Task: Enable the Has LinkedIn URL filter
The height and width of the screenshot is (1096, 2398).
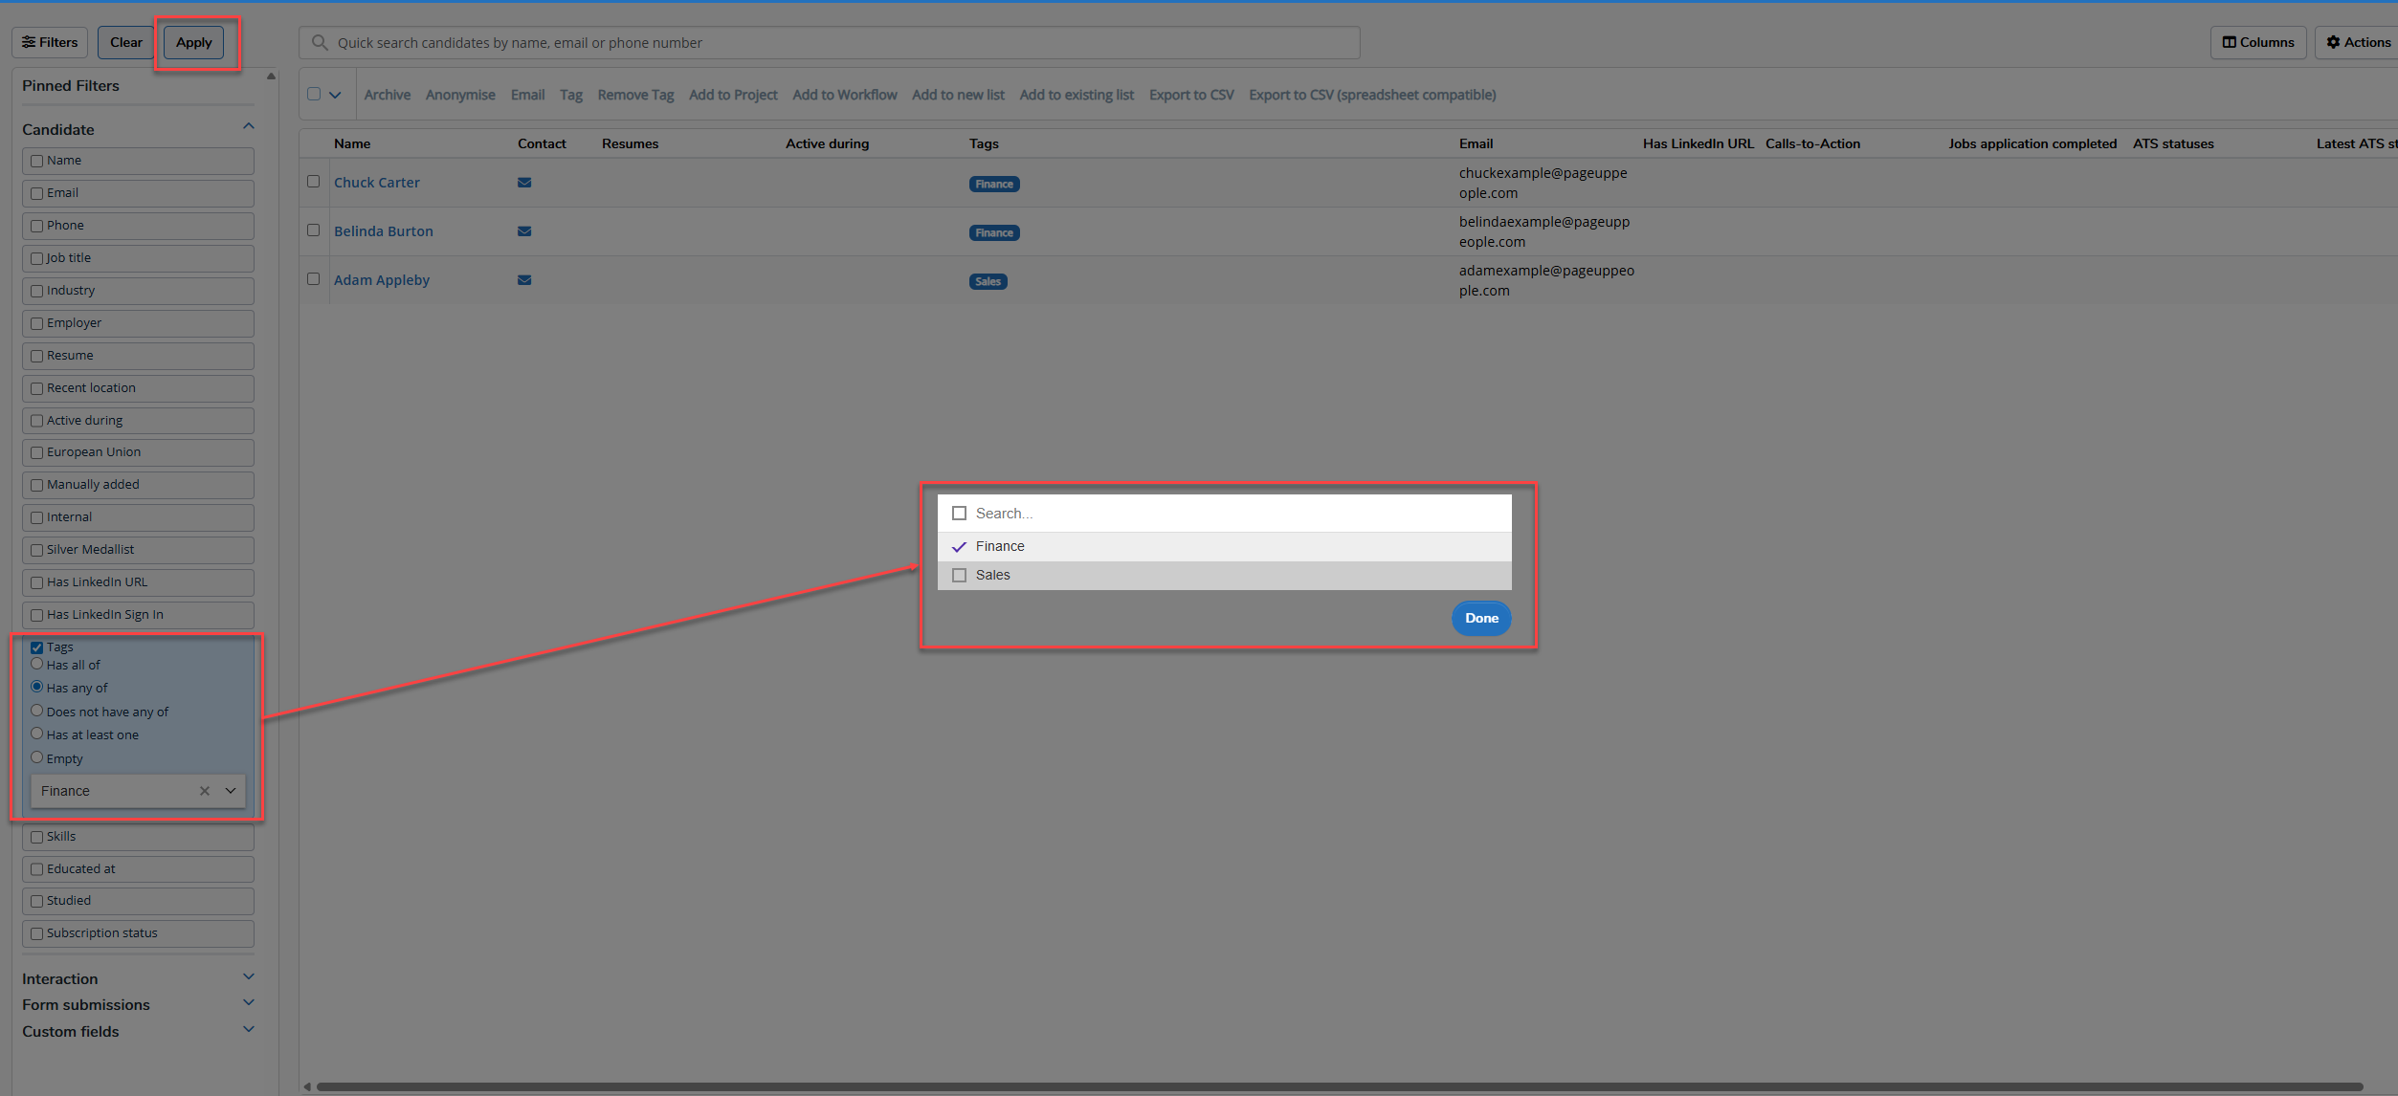Action: 37,582
